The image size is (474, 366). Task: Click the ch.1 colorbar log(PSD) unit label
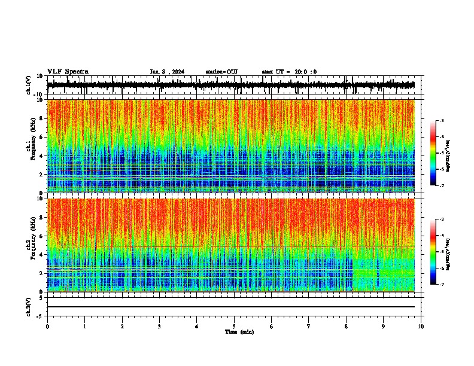(x=448, y=155)
